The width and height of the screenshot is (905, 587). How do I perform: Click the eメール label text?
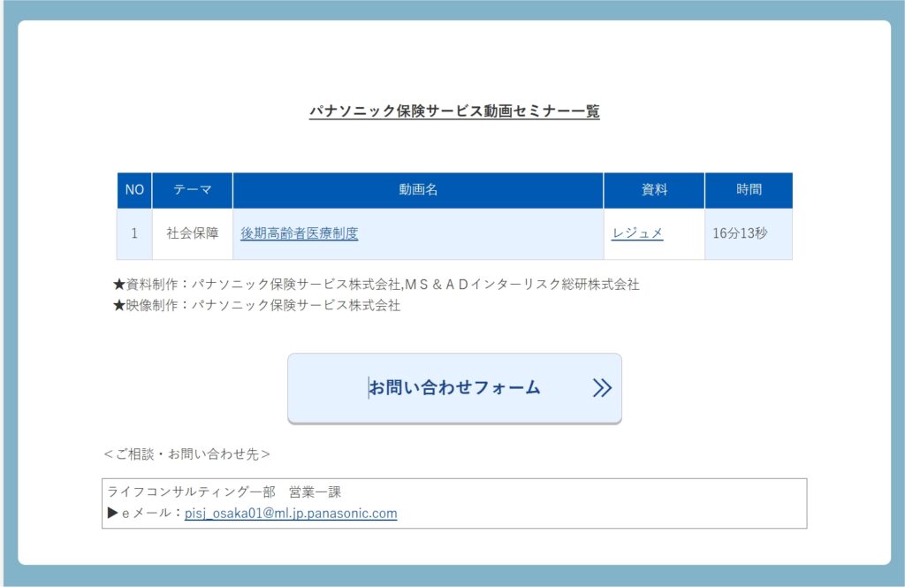tap(150, 513)
